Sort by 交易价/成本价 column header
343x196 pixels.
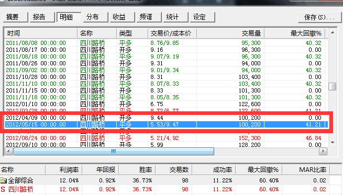click(172, 33)
